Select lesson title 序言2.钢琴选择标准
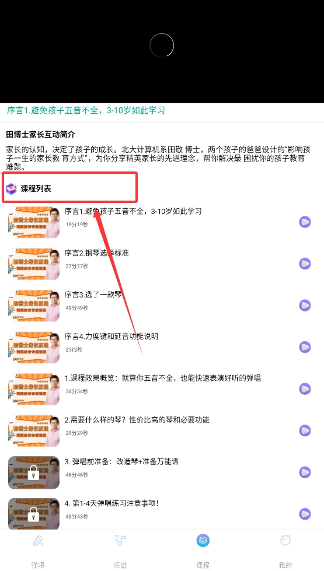 pos(96,253)
